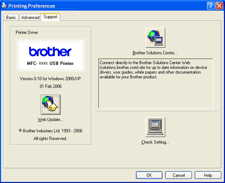Confirm with the OK button
This screenshot has height=183, width=225.
pos(149,175)
